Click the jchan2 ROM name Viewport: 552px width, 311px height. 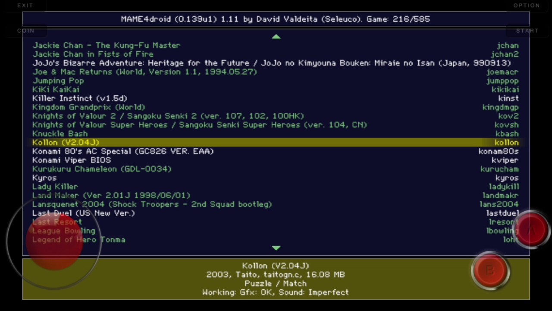point(505,54)
